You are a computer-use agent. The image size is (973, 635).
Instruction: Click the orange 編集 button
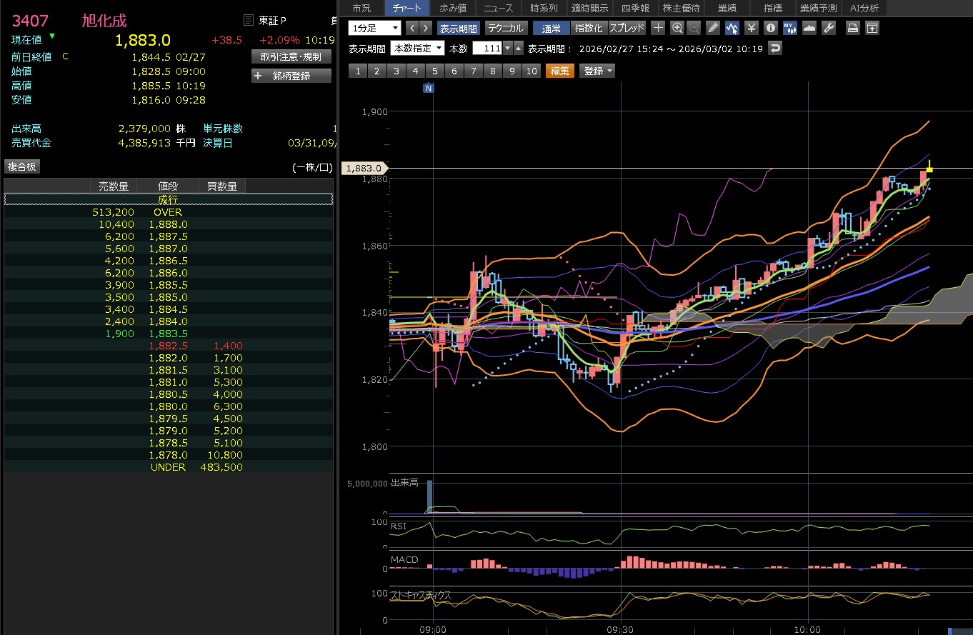click(560, 71)
